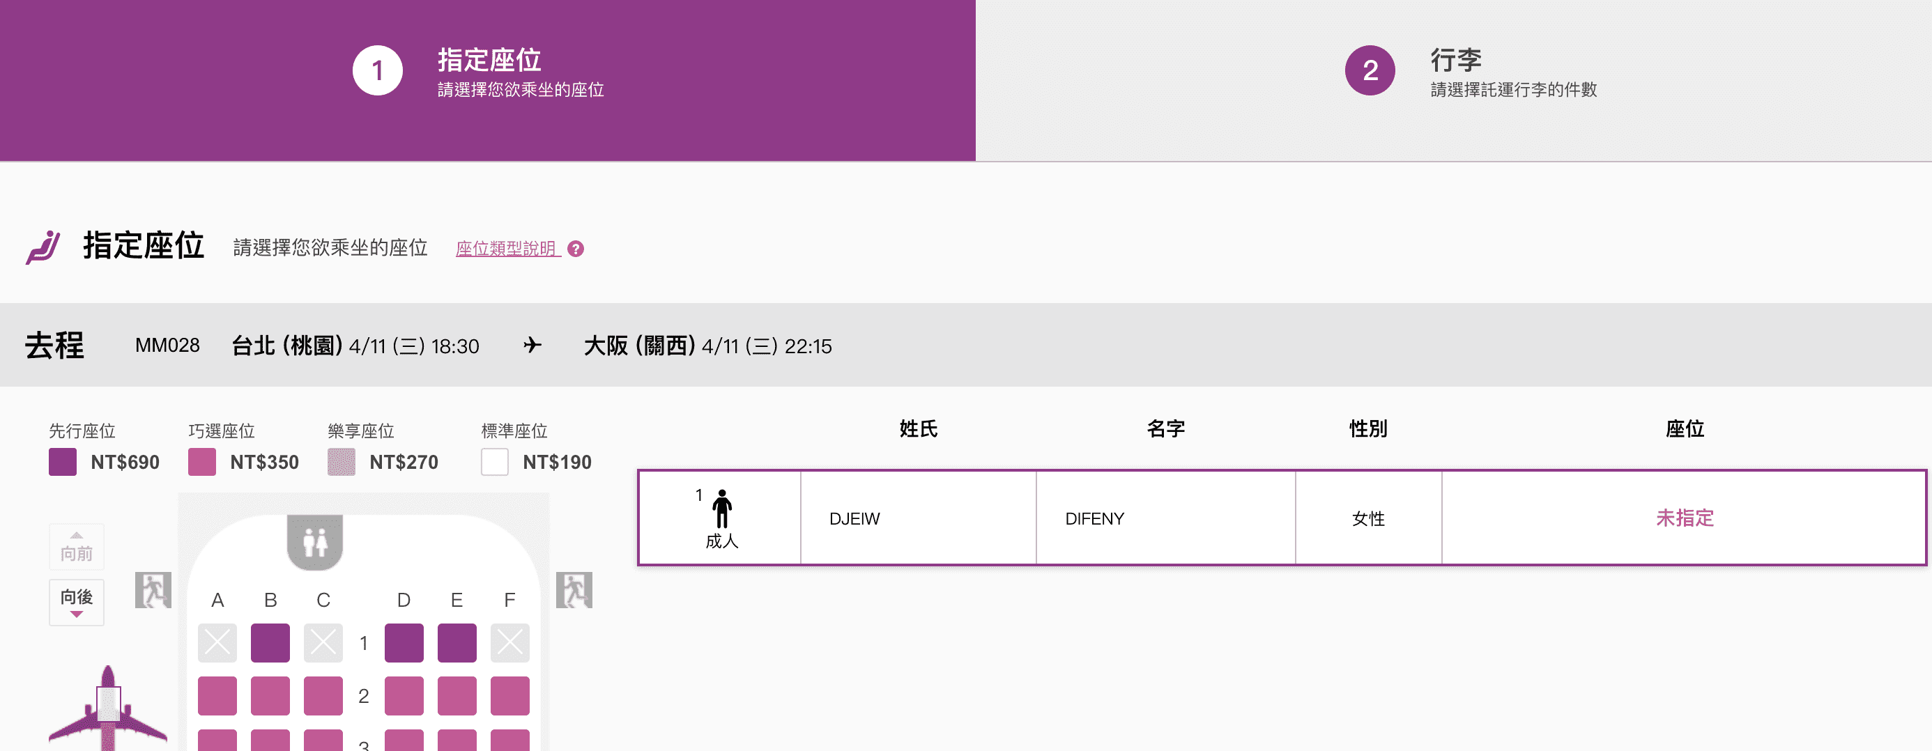Click the column A seat label
This screenshot has height=751, width=1932.
point(217,600)
